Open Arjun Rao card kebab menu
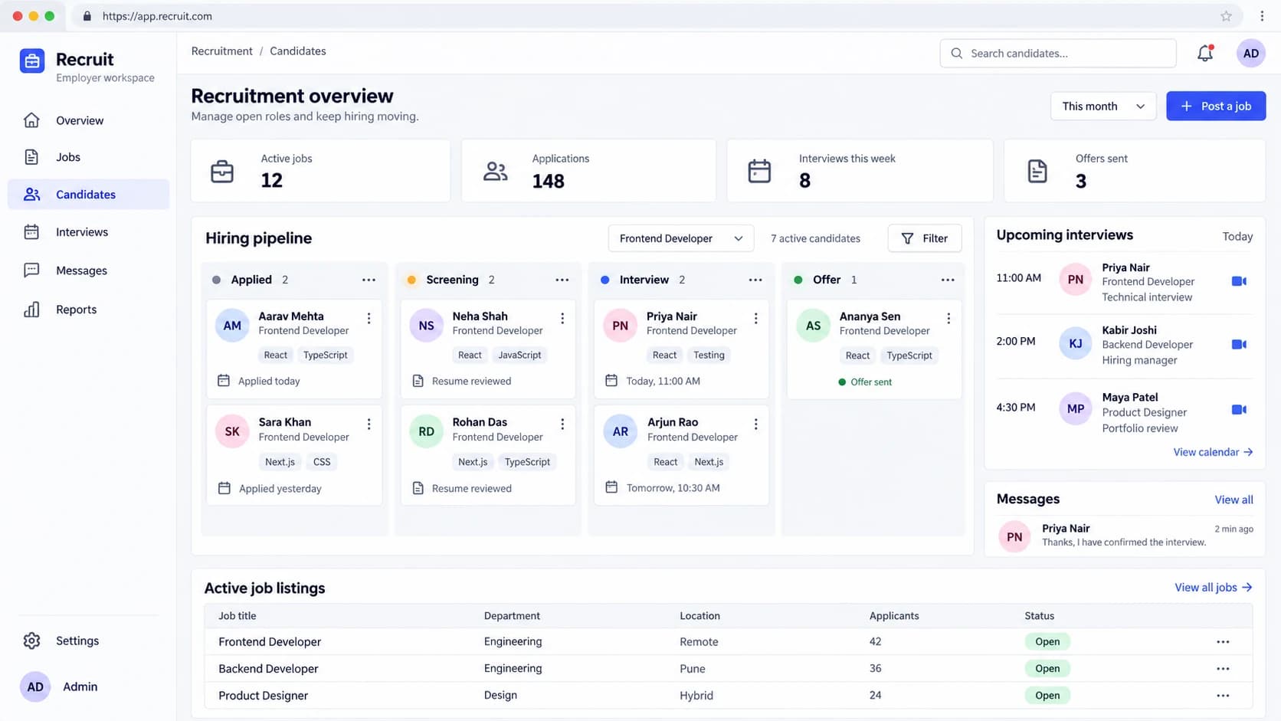 pyautogui.click(x=755, y=424)
